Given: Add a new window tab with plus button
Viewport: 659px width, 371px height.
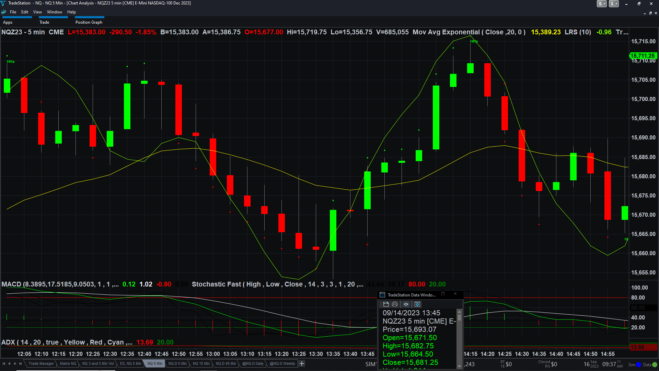Looking at the screenshot, I should point(302,363).
